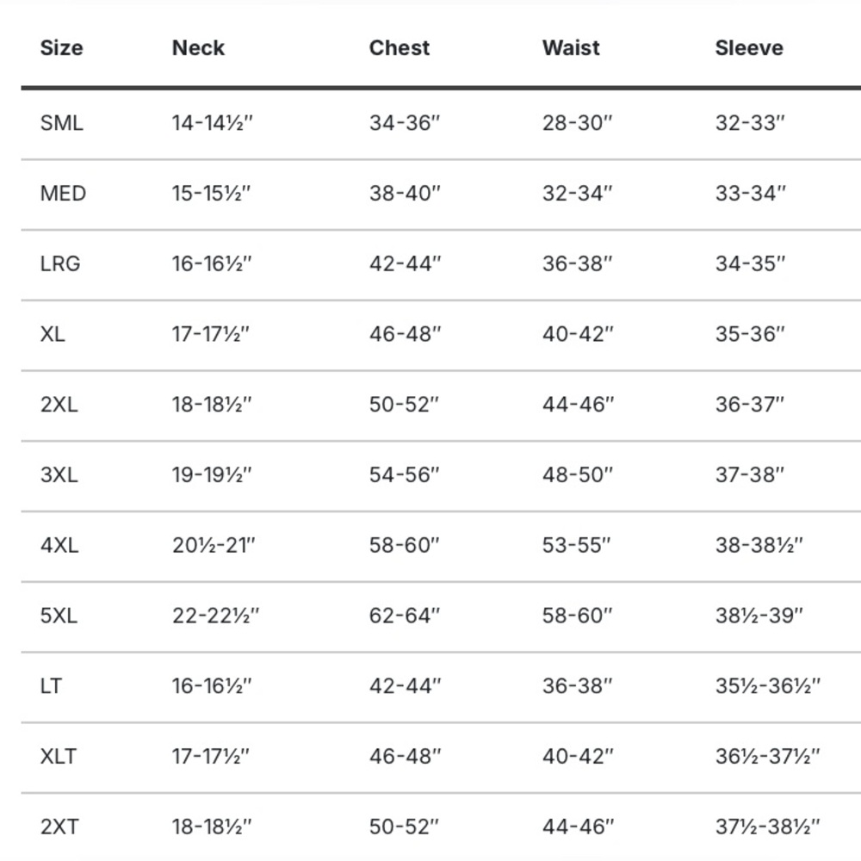Viewport: 861px width, 861px height.
Task: Select the LRG size label
Action: coord(60,263)
